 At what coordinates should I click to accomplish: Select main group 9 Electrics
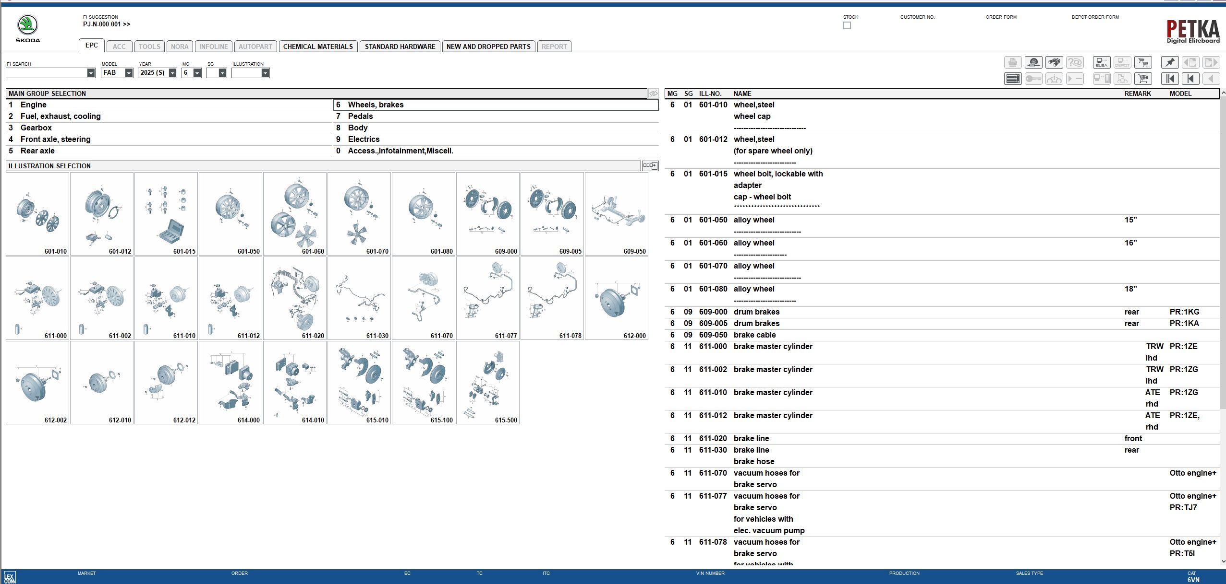point(496,140)
